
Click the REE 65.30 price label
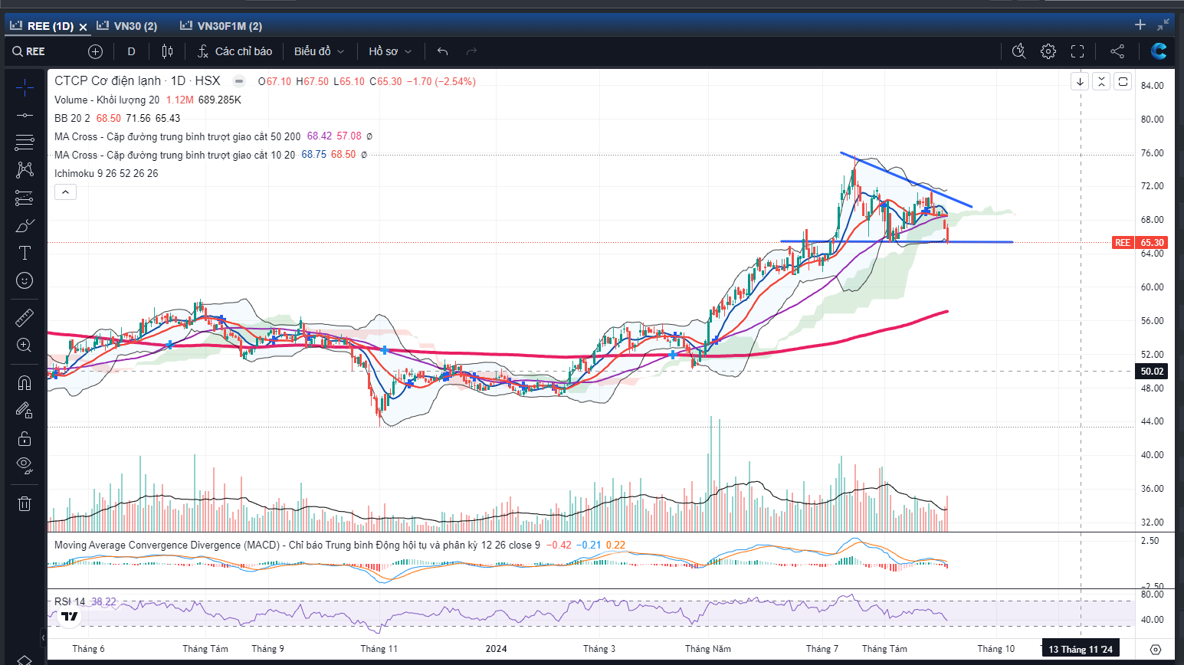[1140, 242]
